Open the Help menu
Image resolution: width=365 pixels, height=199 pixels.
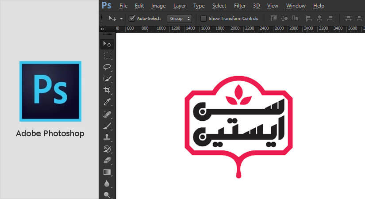[319, 6]
